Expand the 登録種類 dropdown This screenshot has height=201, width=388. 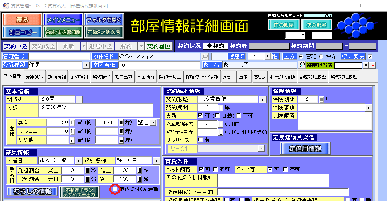(86, 65)
